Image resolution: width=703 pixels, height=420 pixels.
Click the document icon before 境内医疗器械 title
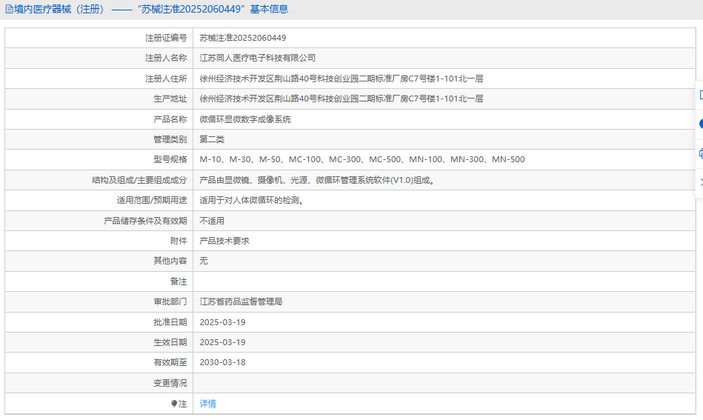(9, 10)
